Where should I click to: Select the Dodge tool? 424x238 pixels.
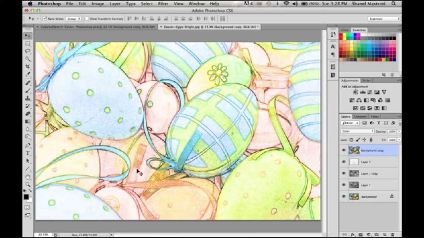[x=28, y=137]
